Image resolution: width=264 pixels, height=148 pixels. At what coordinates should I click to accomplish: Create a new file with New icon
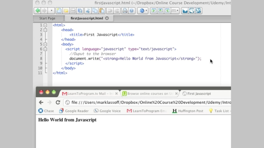coord(59,11)
